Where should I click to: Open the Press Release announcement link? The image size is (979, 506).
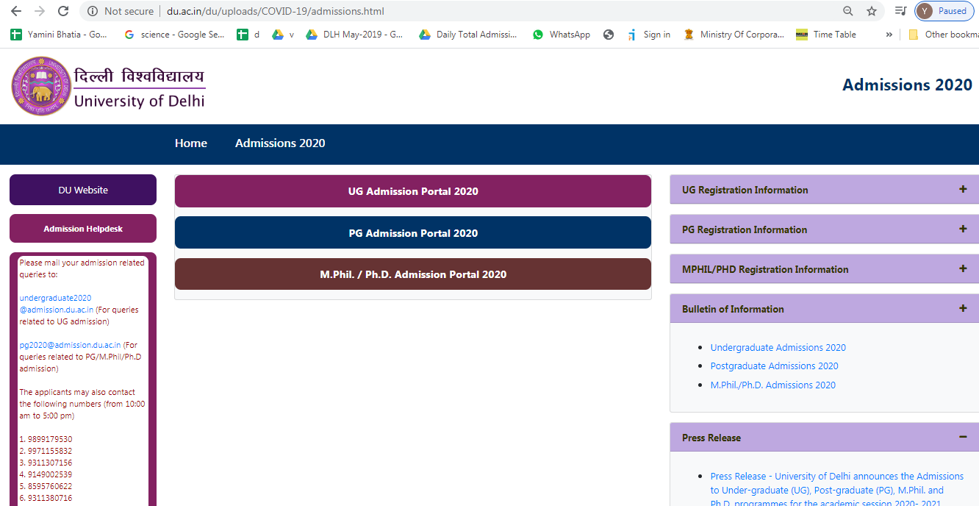coord(837,490)
